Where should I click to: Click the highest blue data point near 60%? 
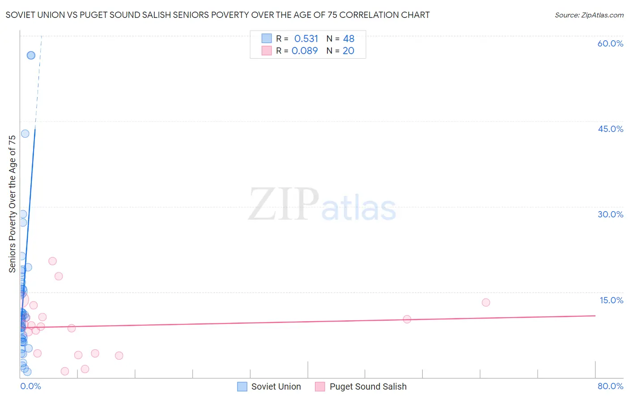(x=31, y=55)
